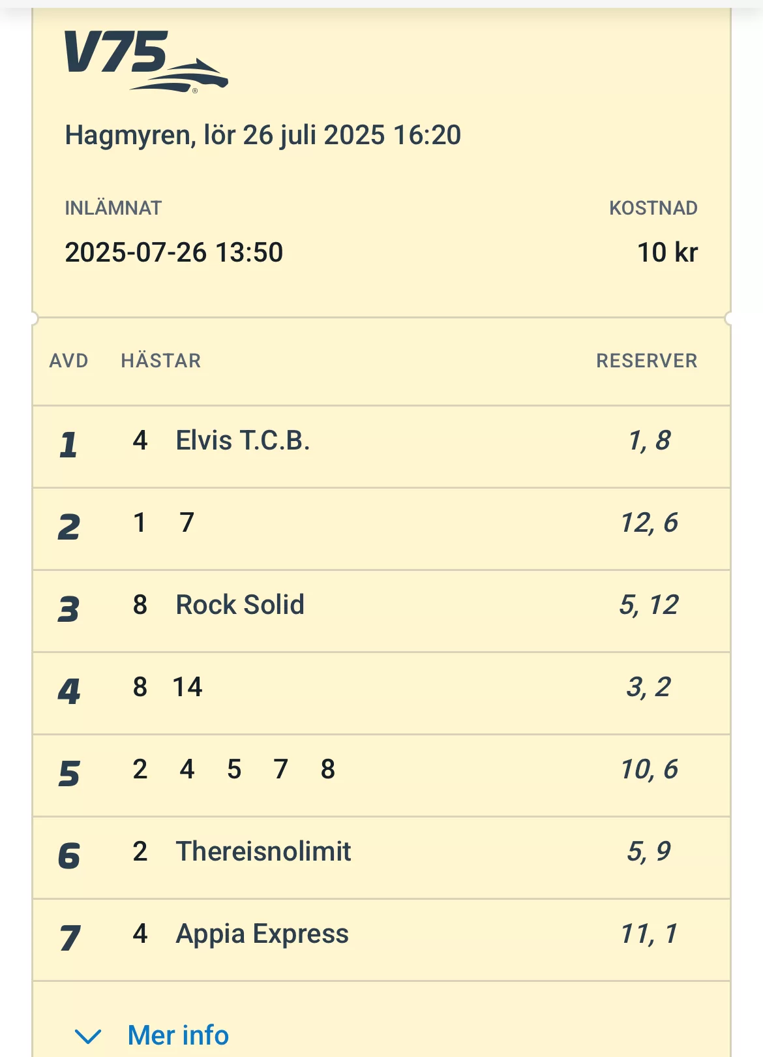Click the horse name Rock Solid

click(x=240, y=605)
